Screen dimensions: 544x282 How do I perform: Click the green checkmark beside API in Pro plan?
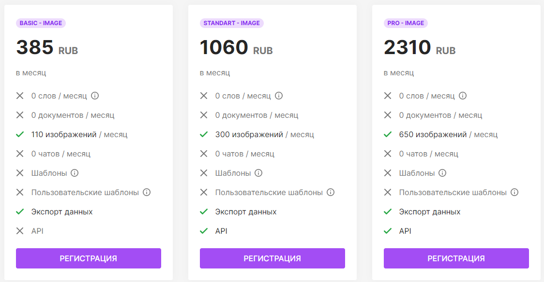click(388, 231)
